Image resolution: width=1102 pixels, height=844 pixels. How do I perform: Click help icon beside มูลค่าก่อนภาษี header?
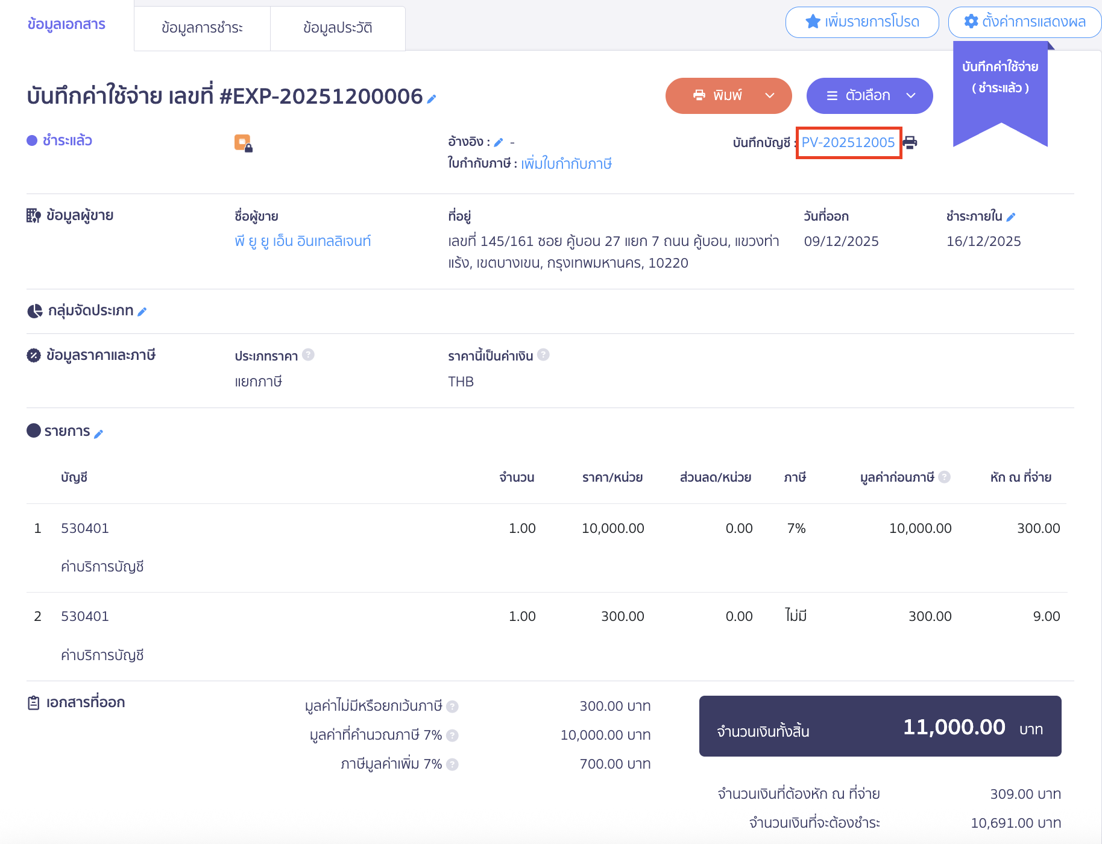pos(945,477)
